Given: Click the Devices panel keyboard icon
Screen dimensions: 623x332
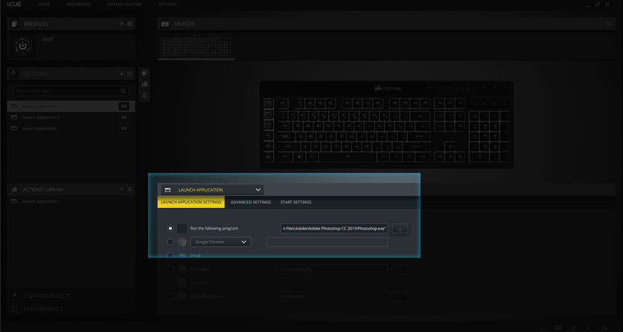Looking at the screenshot, I should coord(165,24).
